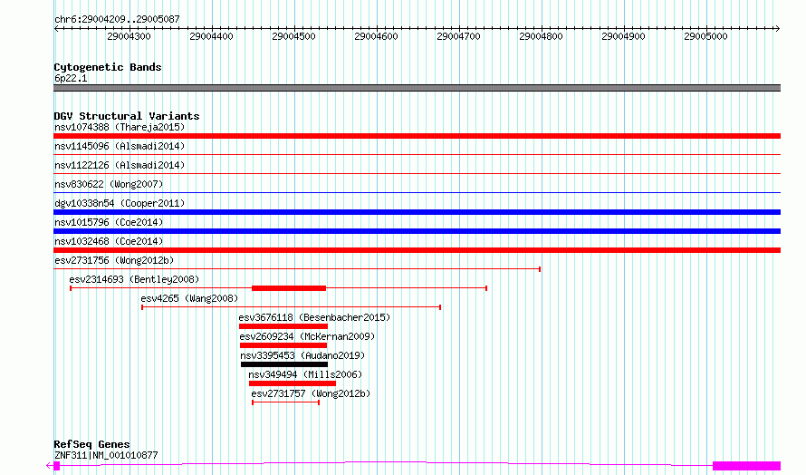
Task: Click the esv2609234 (McKernan2009) label
Action: click(307, 336)
